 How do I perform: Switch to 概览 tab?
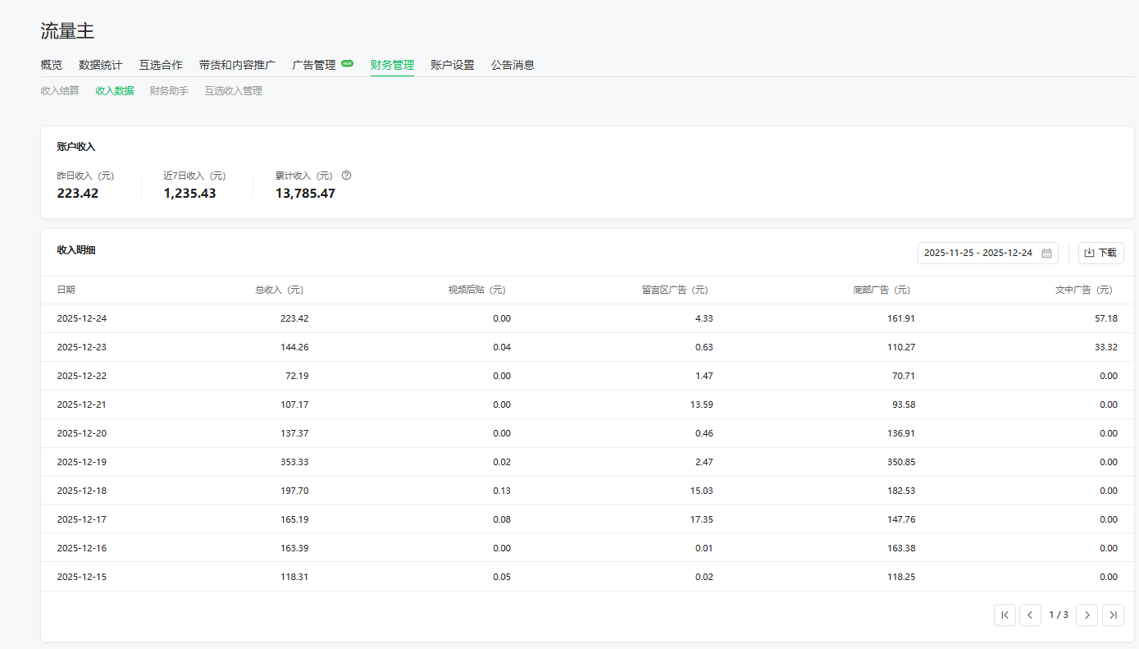[51, 65]
